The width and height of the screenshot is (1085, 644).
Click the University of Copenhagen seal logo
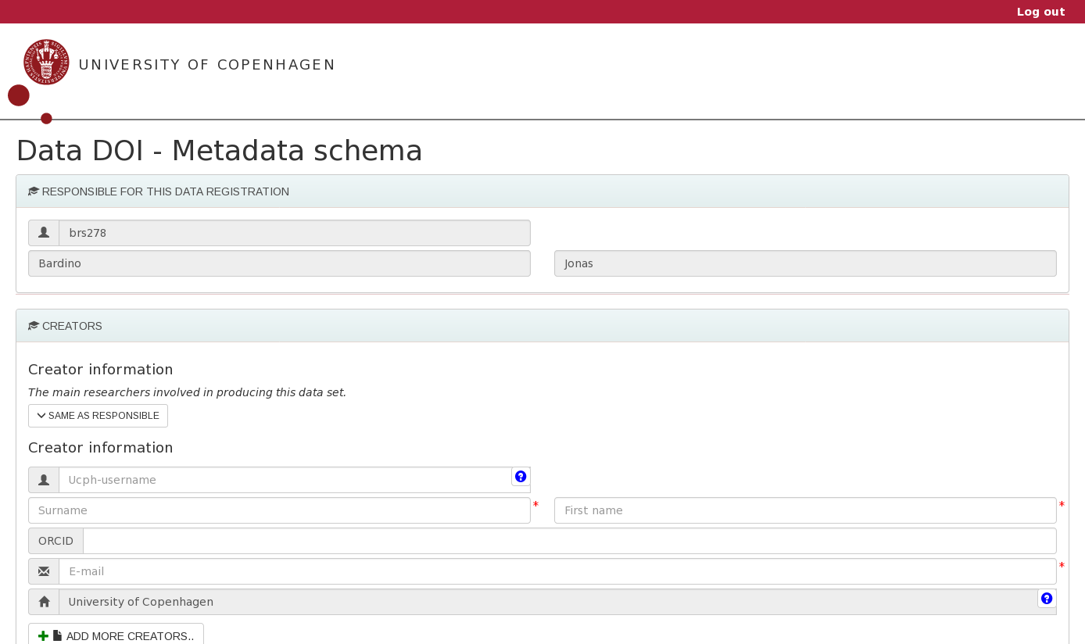[x=46, y=62]
